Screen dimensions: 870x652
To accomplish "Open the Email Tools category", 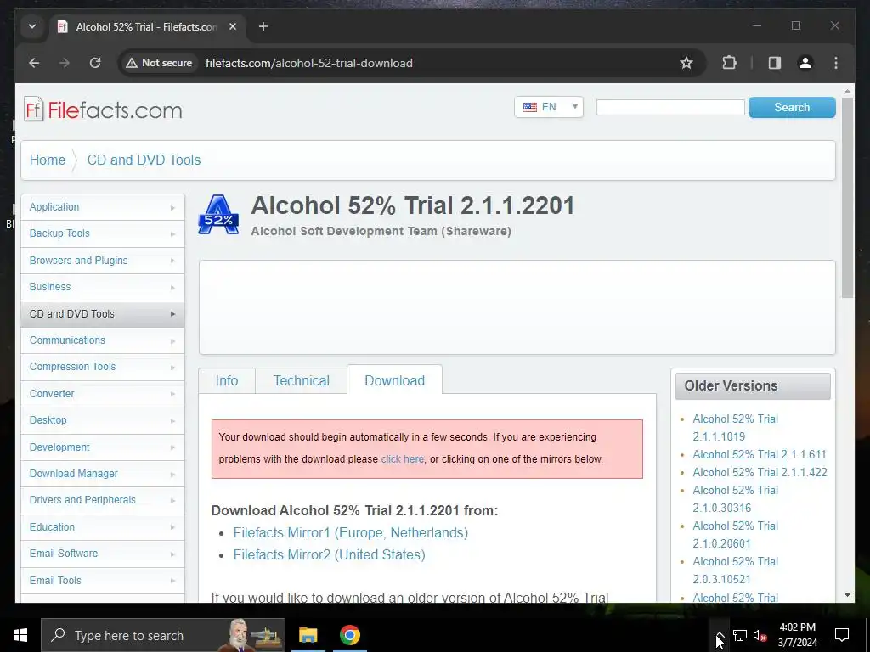I will click(x=103, y=581).
